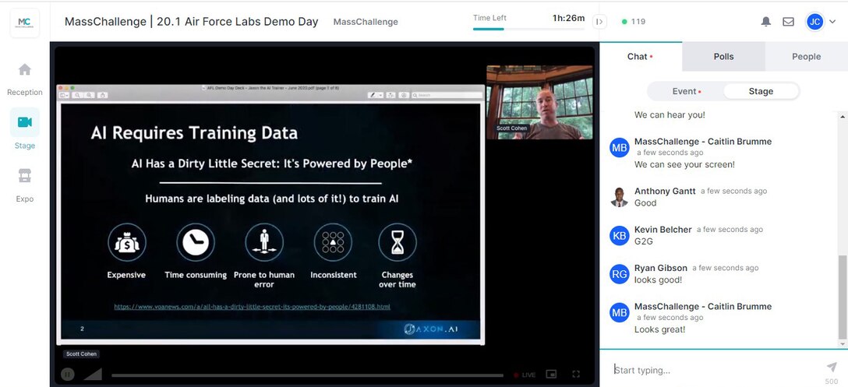View the 119 attendees count
Image resolution: width=848 pixels, height=387 pixels.
[634, 22]
